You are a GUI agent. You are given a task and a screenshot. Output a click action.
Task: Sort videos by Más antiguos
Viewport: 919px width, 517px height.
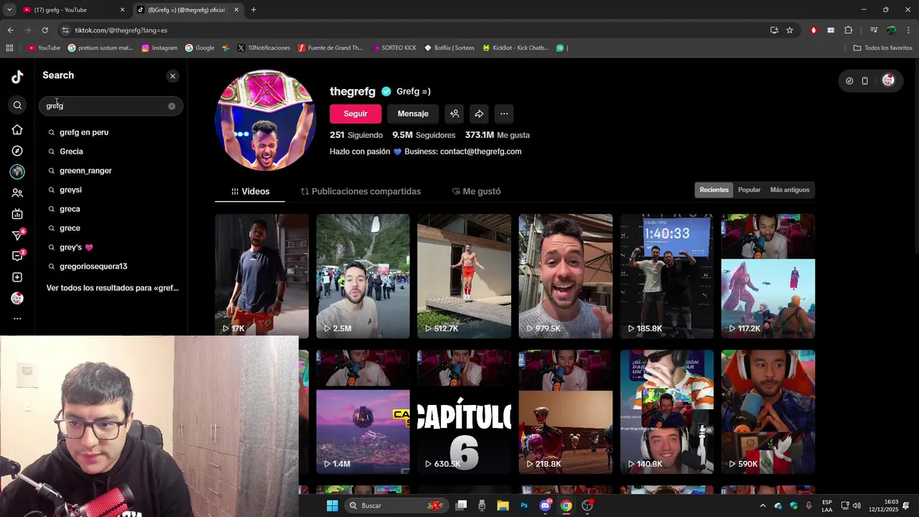[789, 190]
